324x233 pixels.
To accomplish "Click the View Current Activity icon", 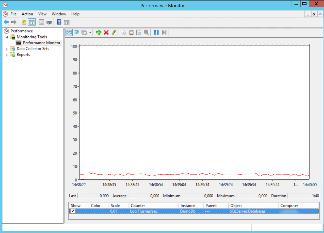I will (x=69, y=32).
